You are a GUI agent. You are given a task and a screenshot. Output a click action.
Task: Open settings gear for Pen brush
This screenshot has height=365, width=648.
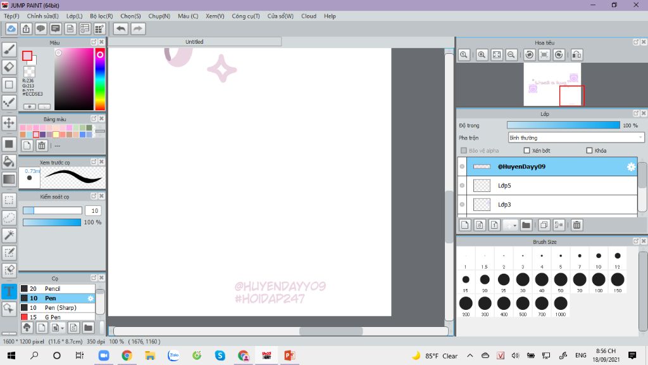pos(90,298)
